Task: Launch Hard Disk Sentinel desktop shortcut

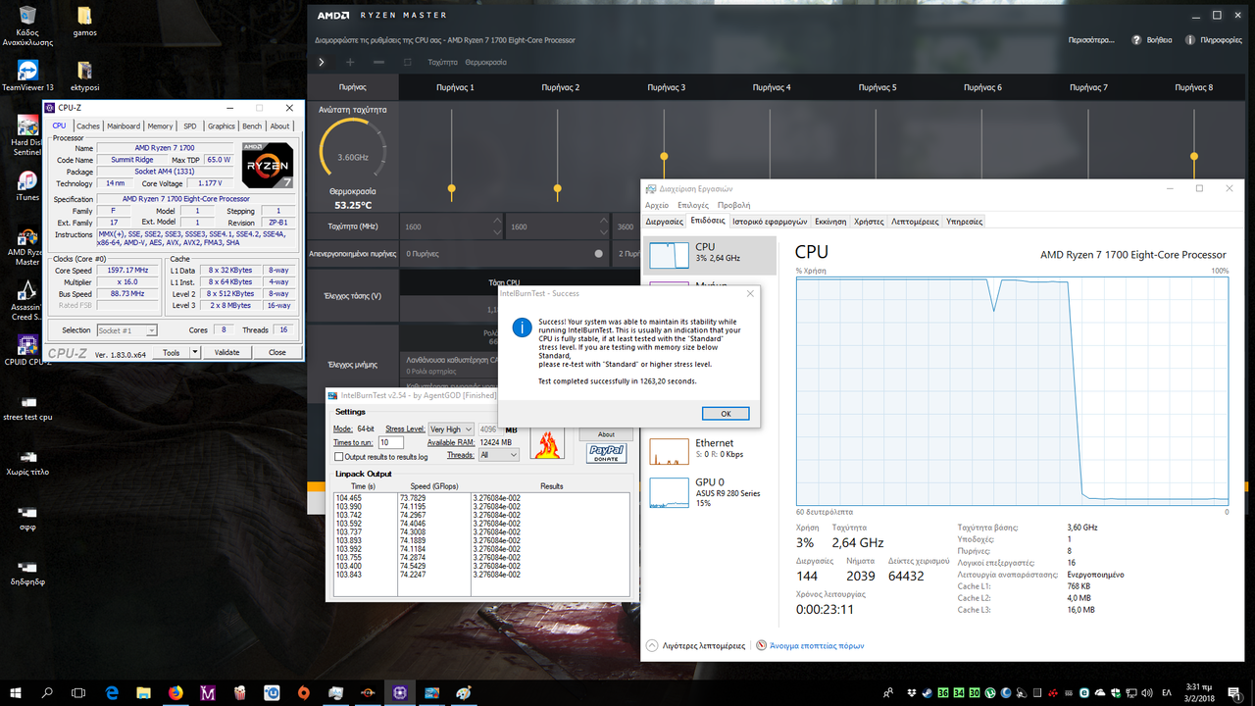Action: pos(27,135)
